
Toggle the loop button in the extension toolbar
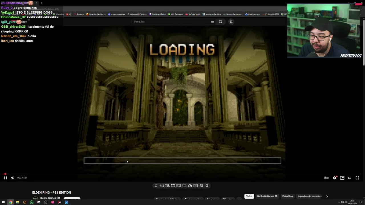[x=156, y=186]
